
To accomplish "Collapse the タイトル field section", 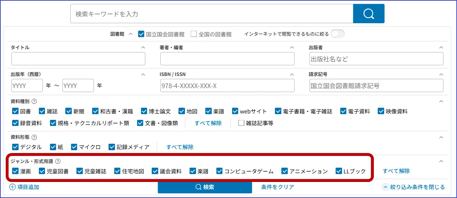I will [143, 47].
